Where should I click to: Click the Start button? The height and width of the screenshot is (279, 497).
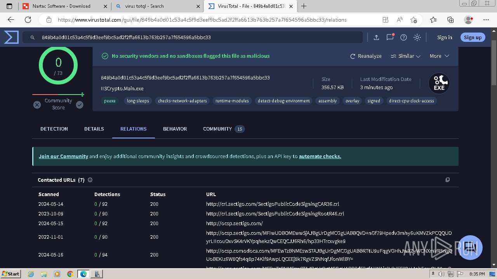[10, 274]
